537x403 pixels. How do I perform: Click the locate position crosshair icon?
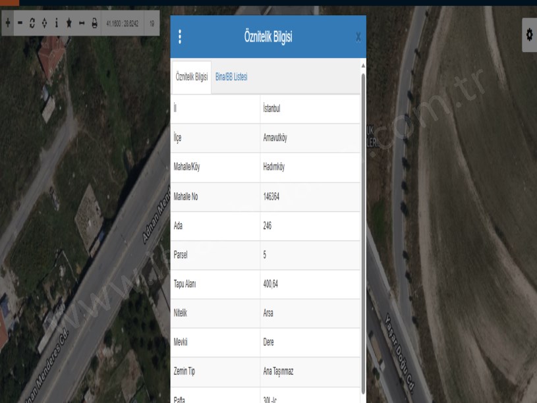[44, 23]
